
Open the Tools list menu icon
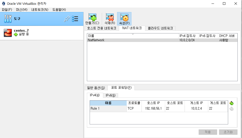pos(75,19)
